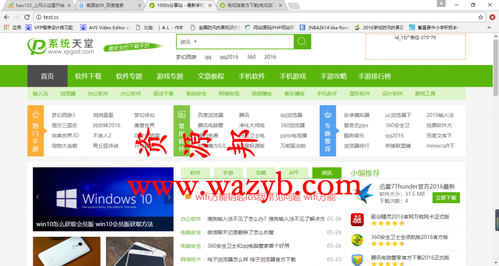
Task: Open the 梦幻西游3 hot game link
Action: [63, 115]
